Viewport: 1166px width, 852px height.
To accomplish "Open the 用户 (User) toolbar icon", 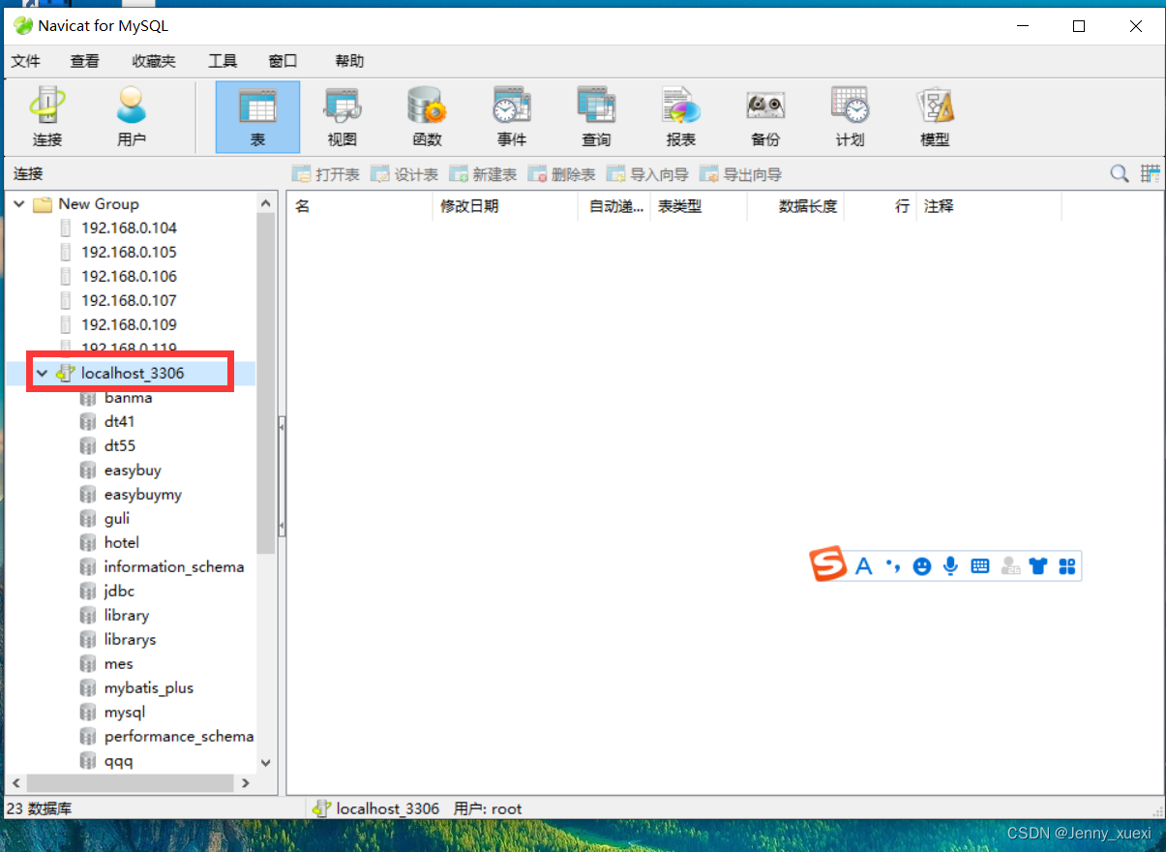I will (x=132, y=117).
